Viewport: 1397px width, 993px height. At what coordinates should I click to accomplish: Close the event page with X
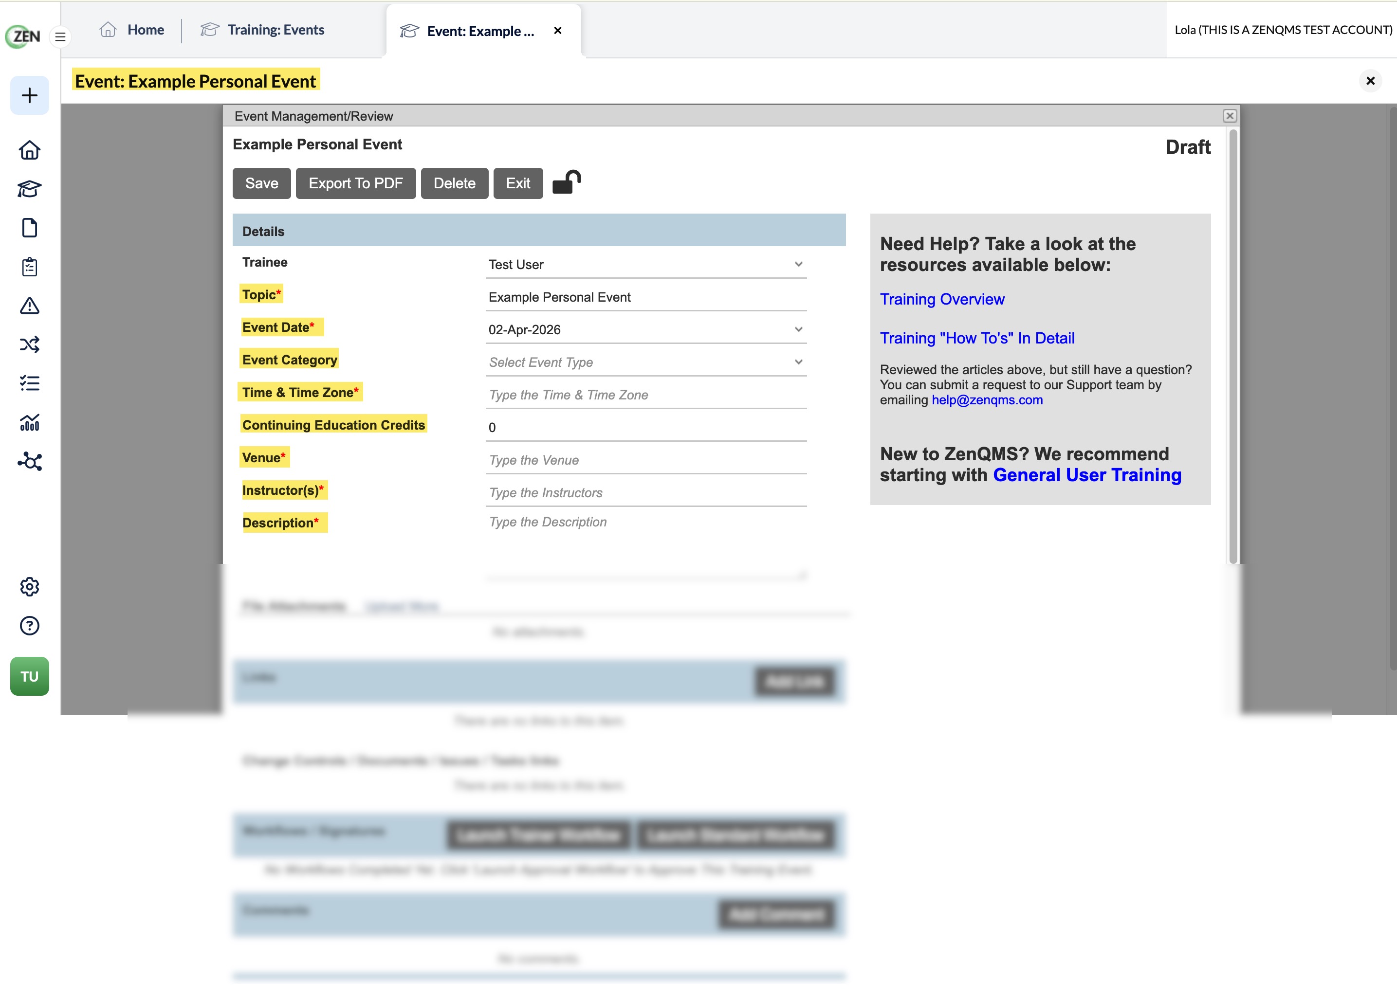click(1370, 81)
